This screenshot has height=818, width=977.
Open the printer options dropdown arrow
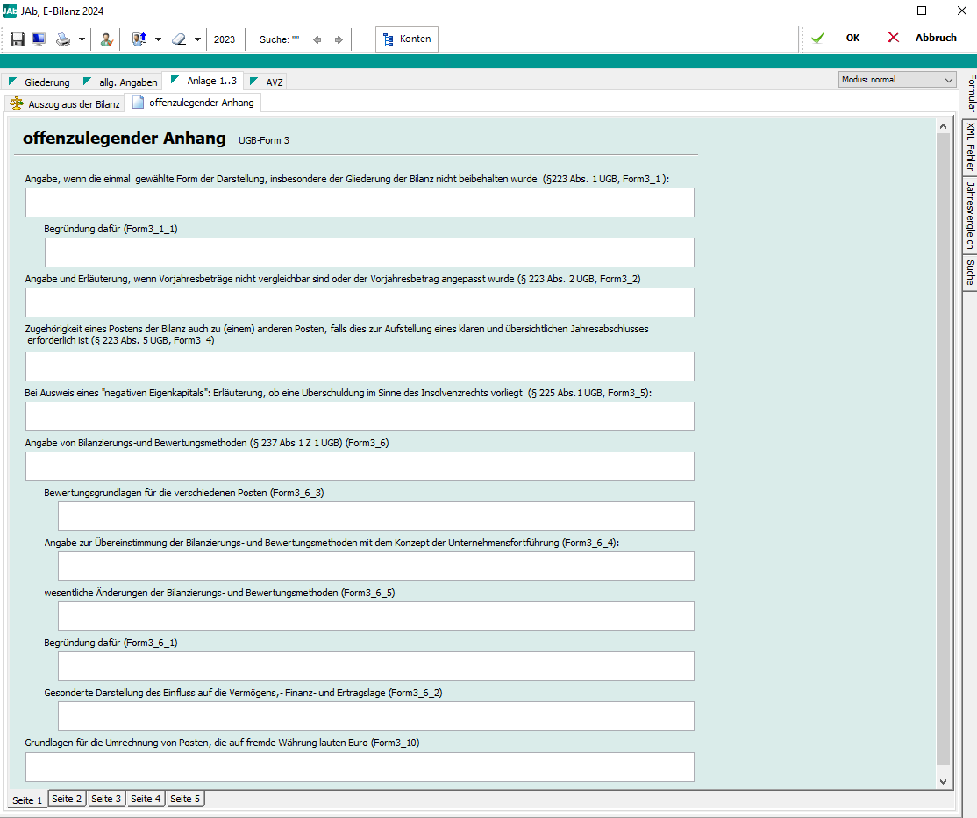(x=82, y=39)
